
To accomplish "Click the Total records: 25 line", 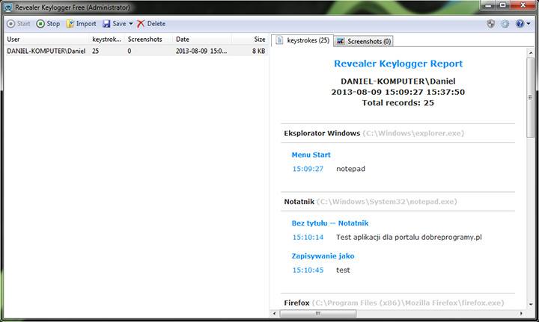I will coord(398,103).
